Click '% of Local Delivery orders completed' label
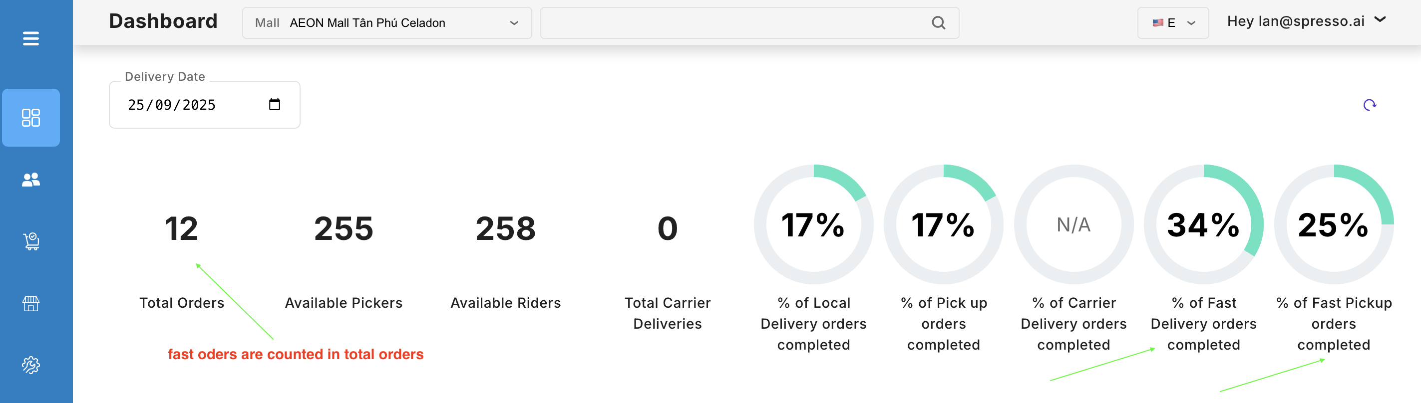Viewport: 1421px width, 403px height. pos(814,324)
